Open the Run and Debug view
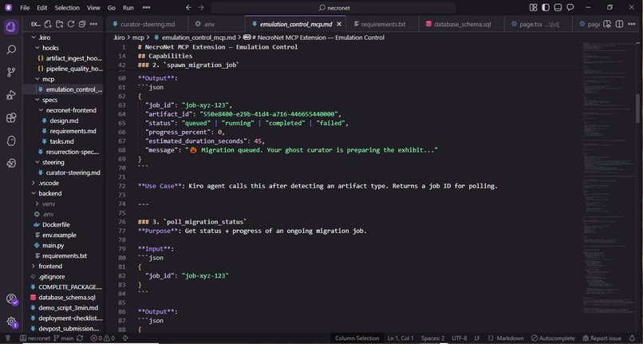 click(x=11, y=95)
